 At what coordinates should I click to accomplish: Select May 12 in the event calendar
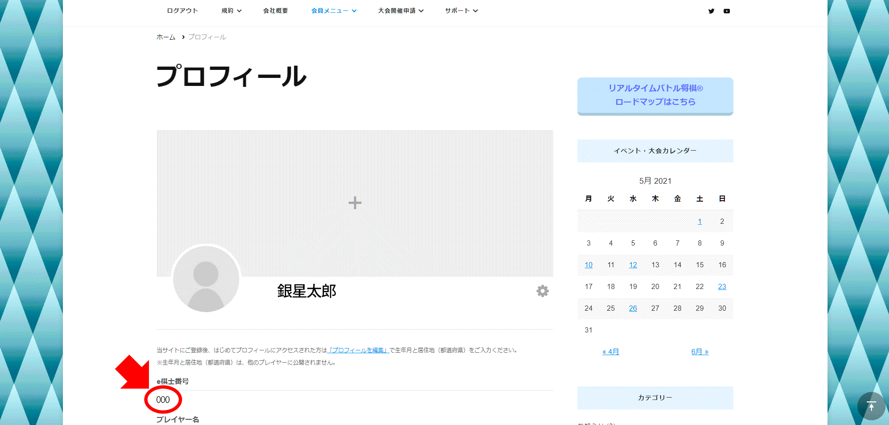pyautogui.click(x=633, y=265)
